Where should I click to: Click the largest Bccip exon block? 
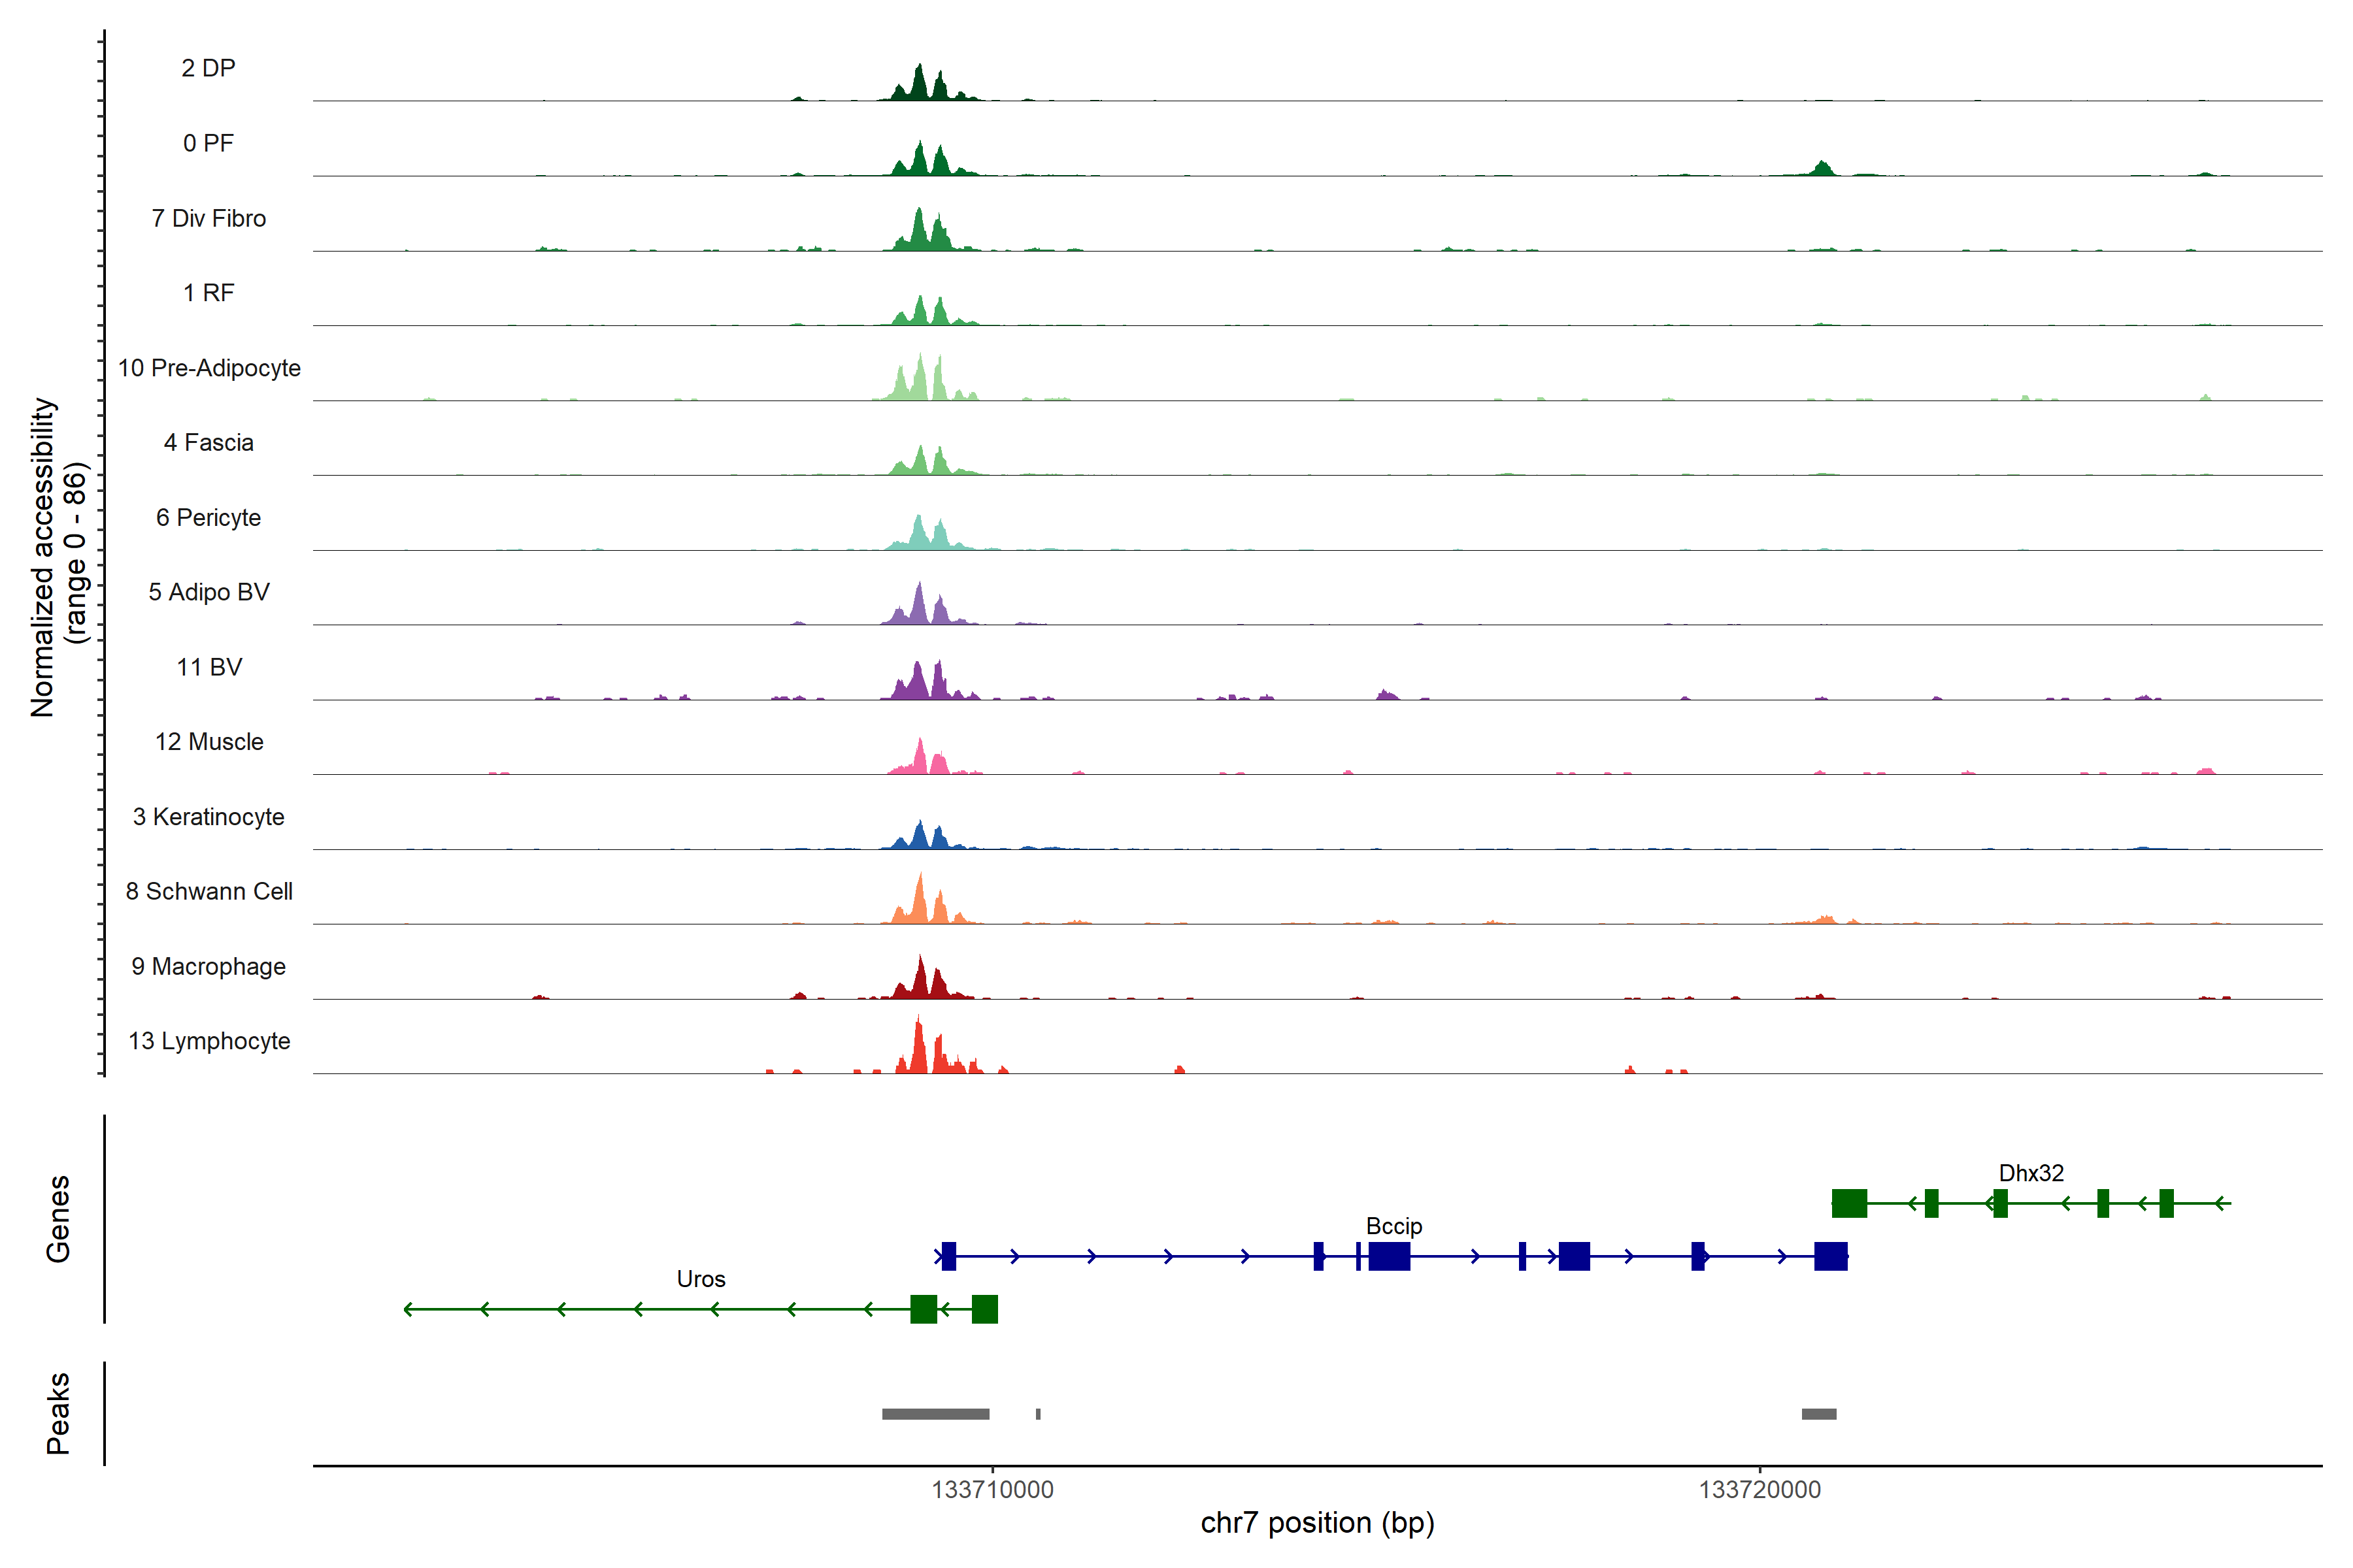click(x=1388, y=1256)
